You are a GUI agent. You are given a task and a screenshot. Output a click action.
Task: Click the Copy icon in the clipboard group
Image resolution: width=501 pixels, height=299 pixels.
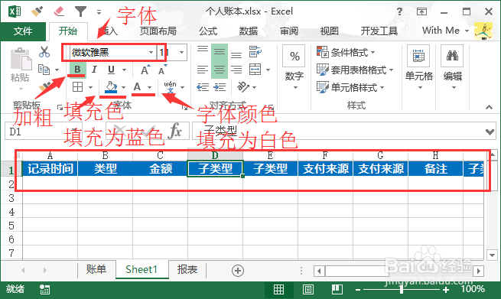pyautogui.click(x=44, y=70)
